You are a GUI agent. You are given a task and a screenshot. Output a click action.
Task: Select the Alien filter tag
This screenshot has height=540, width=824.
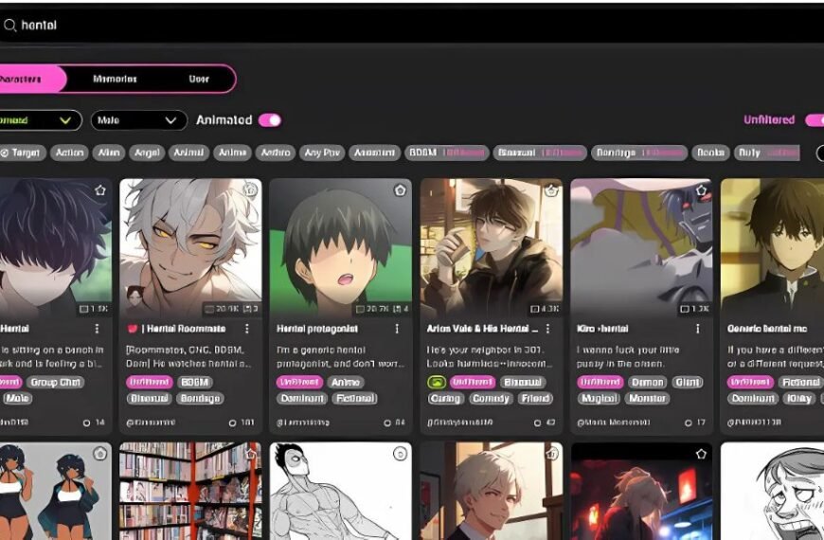coord(109,153)
